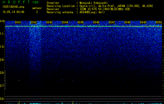Click the 0047 time marker
This screenshot has width=164, height=104.
click(x=112, y=22)
